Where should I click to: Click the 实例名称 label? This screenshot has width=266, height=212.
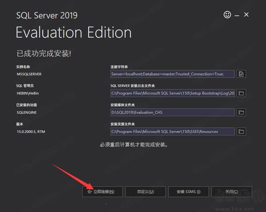(23, 67)
